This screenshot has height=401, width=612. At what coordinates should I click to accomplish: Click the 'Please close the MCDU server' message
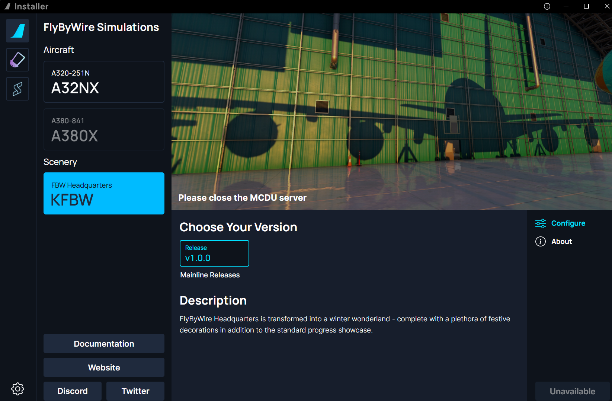(x=243, y=198)
